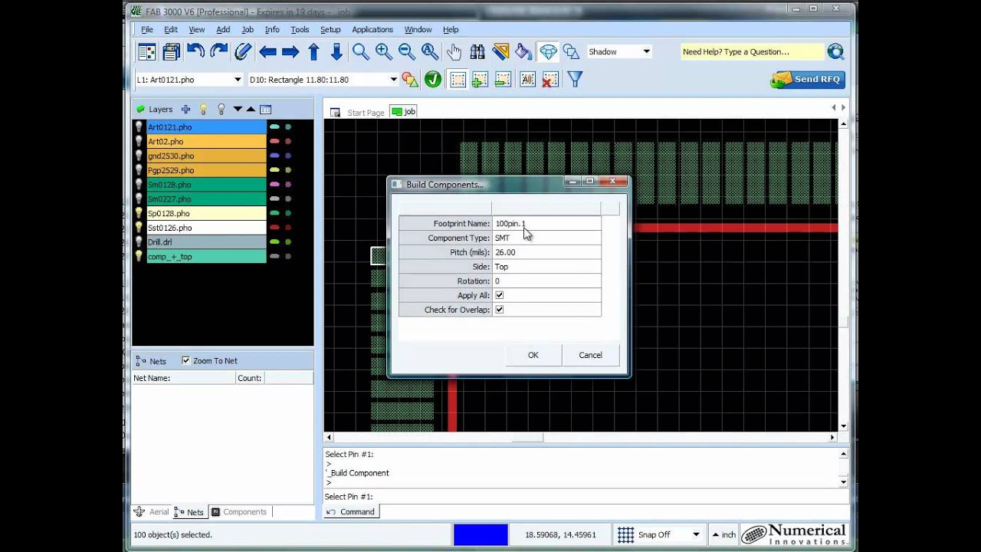Switch to the Aerial tab
This screenshot has height=552, width=981.
point(151,511)
